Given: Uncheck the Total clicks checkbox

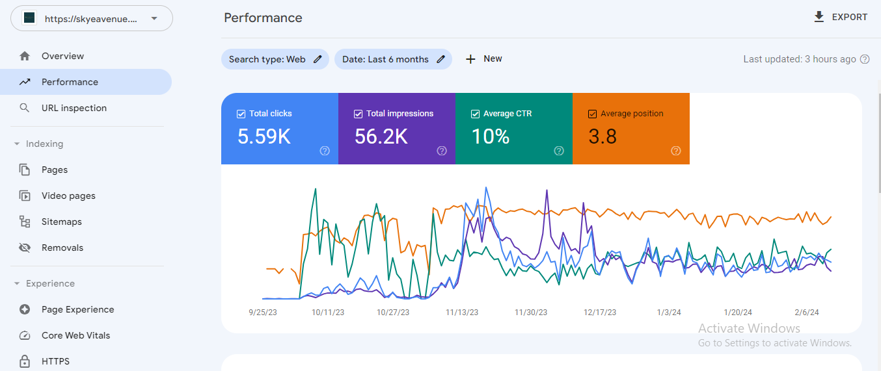Looking at the screenshot, I should pyautogui.click(x=241, y=114).
